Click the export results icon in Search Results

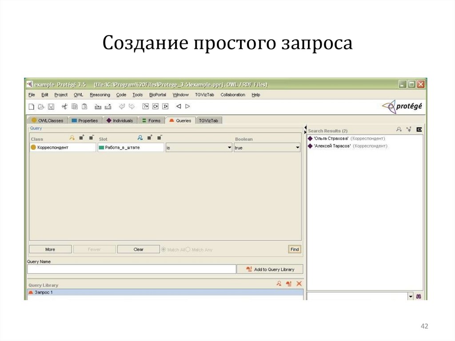pos(419,129)
